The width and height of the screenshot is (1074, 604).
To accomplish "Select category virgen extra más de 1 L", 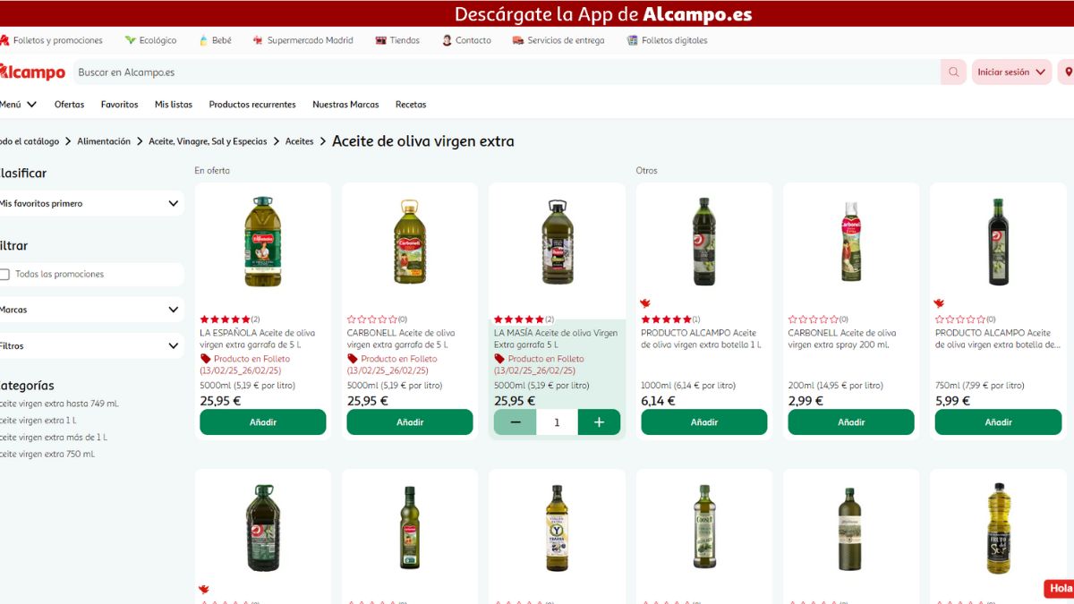I will [54, 438].
